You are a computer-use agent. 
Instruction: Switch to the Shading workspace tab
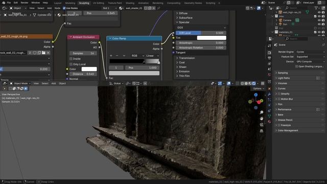(x=130, y=3)
